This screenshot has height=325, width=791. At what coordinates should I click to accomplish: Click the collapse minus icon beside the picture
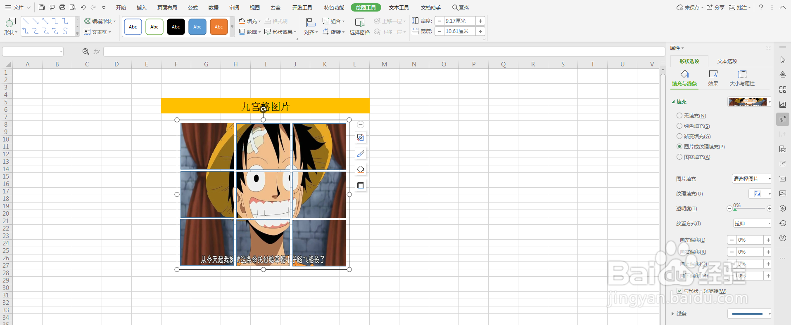[x=361, y=125]
